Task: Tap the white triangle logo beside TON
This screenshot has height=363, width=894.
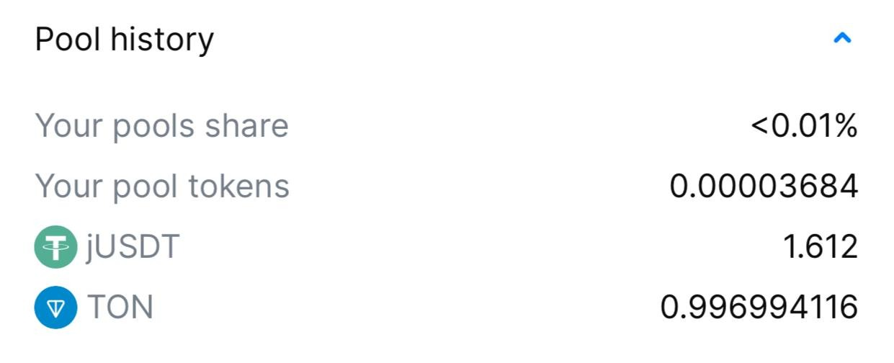Action: coord(55,308)
